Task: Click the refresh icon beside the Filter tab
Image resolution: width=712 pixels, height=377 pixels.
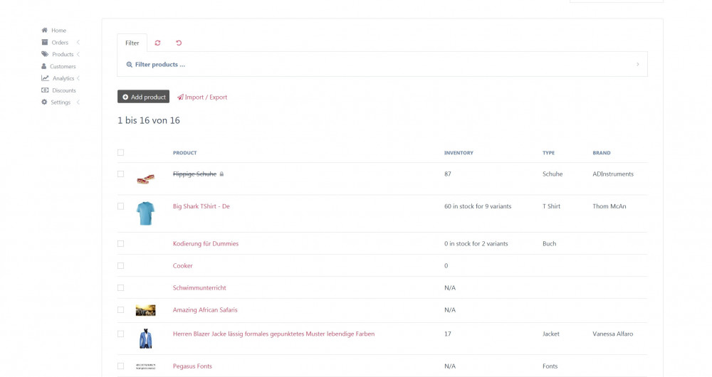Action: (x=157, y=43)
